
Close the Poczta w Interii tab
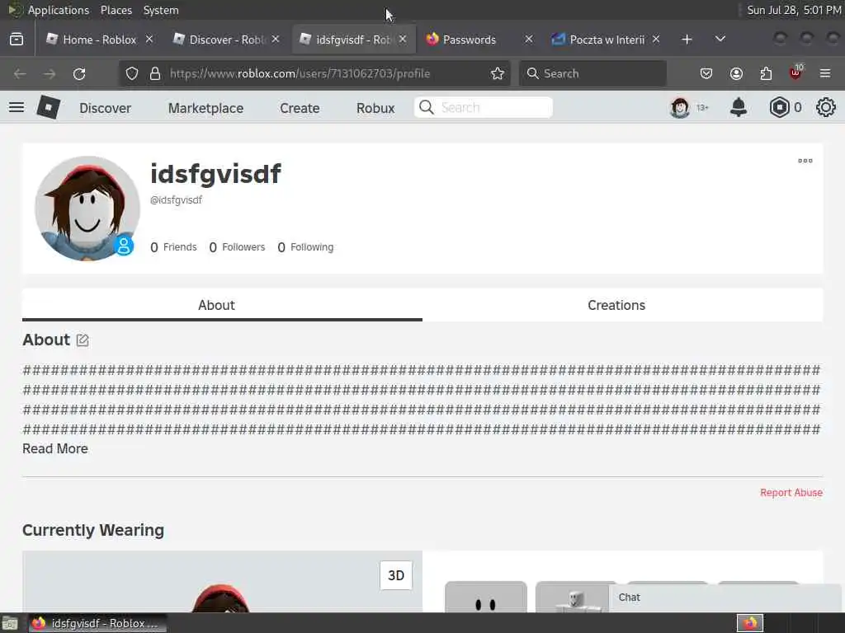click(656, 40)
